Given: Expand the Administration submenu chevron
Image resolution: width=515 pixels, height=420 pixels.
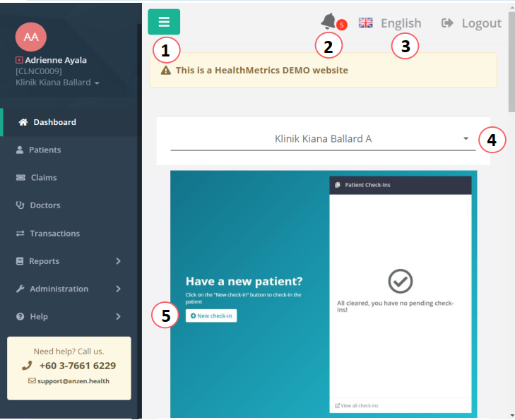Looking at the screenshot, I should (118, 289).
